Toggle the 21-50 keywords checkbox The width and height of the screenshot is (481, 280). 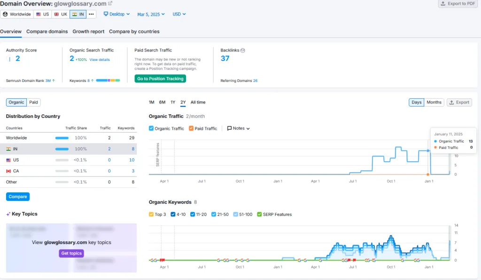pos(214,214)
